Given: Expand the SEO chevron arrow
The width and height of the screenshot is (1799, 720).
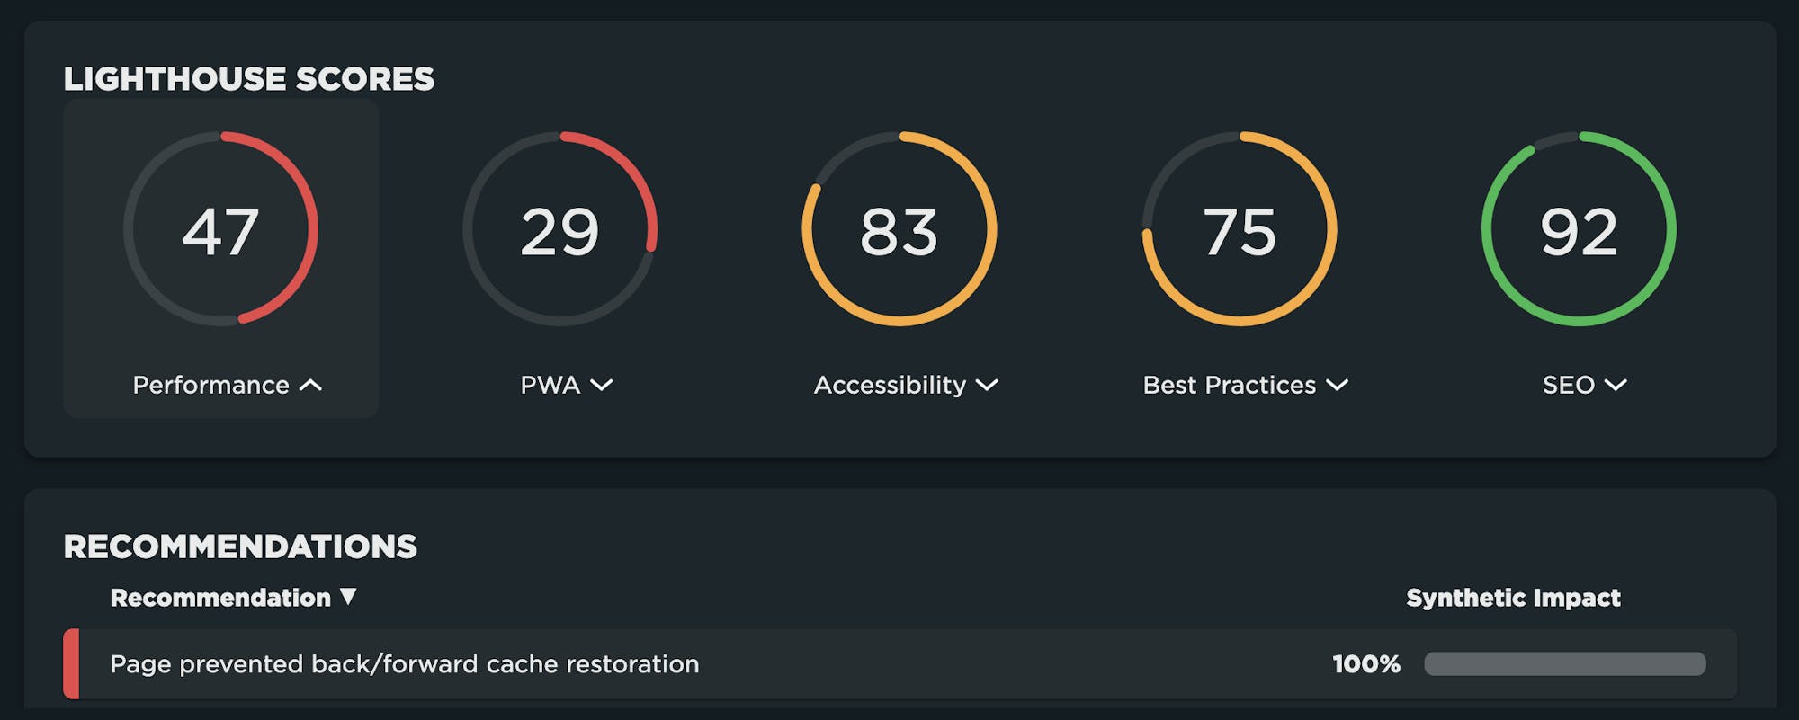Looking at the screenshot, I should pos(1616,386).
